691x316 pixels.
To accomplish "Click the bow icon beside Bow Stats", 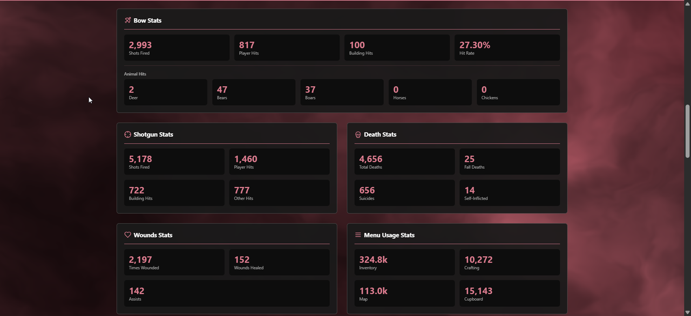I will [x=128, y=20].
